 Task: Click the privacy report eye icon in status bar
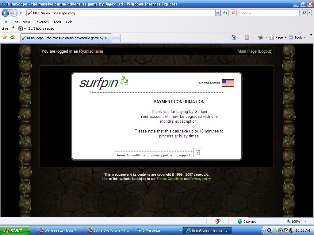[x=218, y=221]
